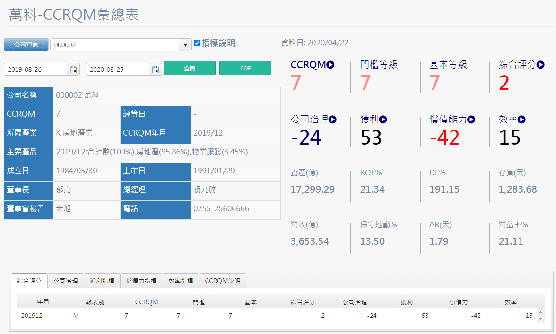The height and width of the screenshot is (334, 556).
Task: Select the 償債力指標 tab
Action: pyautogui.click(x=141, y=281)
